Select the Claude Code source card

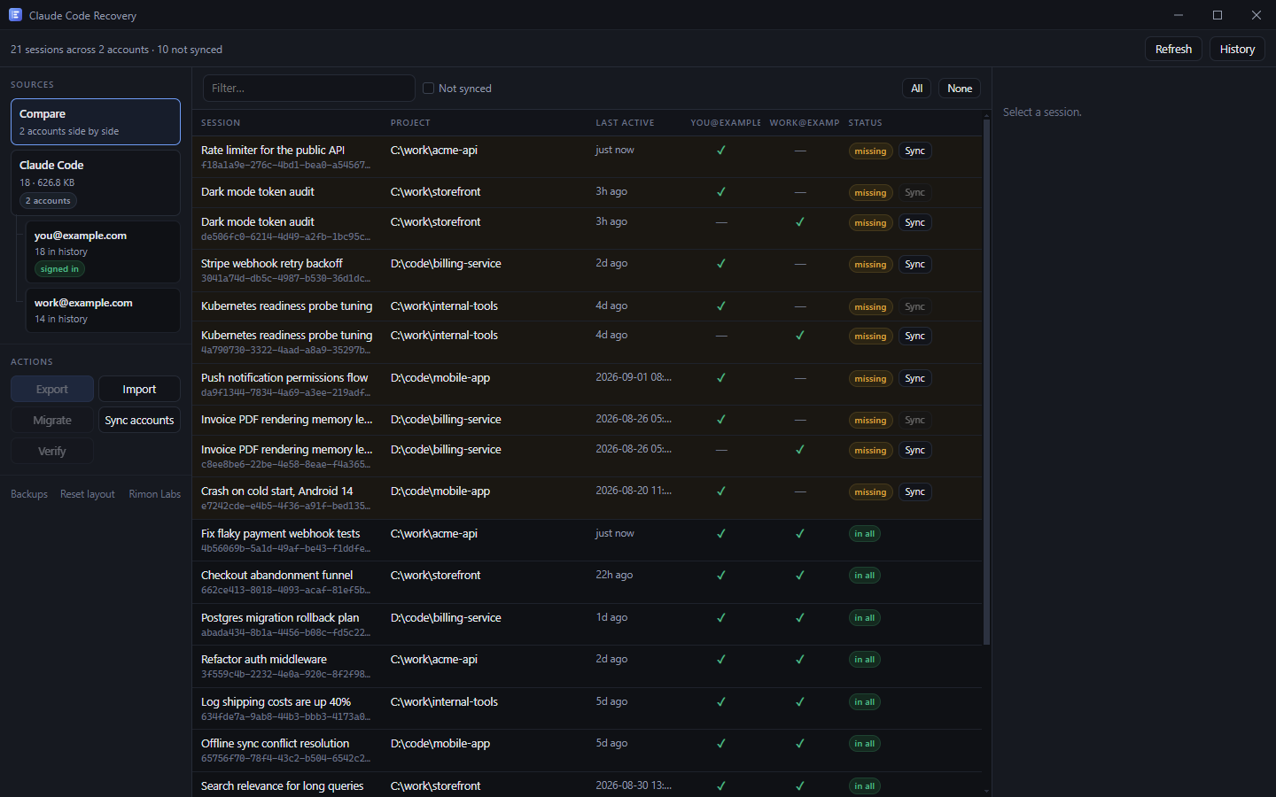click(x=96, y=182)
